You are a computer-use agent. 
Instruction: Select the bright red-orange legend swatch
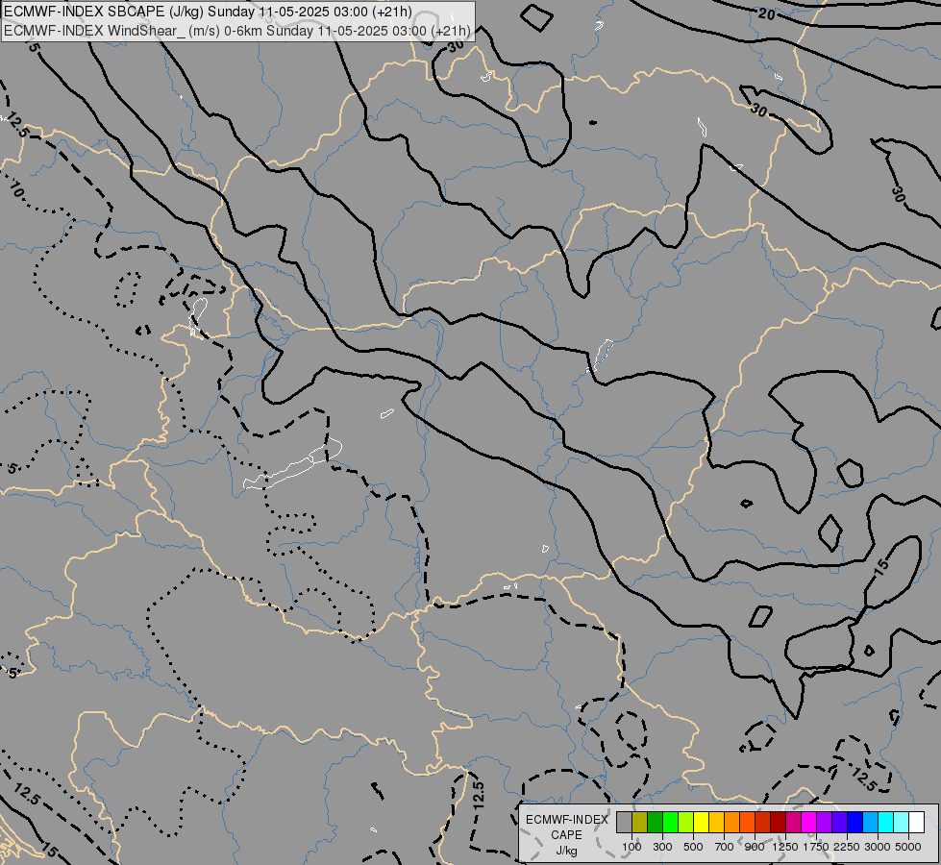747,823
